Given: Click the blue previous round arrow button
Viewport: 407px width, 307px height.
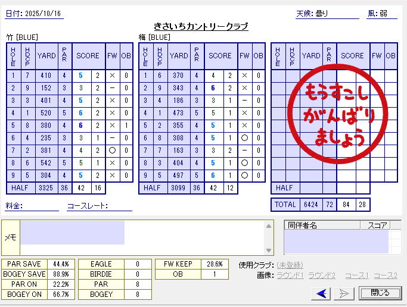Looking at the screenshot, I should point(321,293).
